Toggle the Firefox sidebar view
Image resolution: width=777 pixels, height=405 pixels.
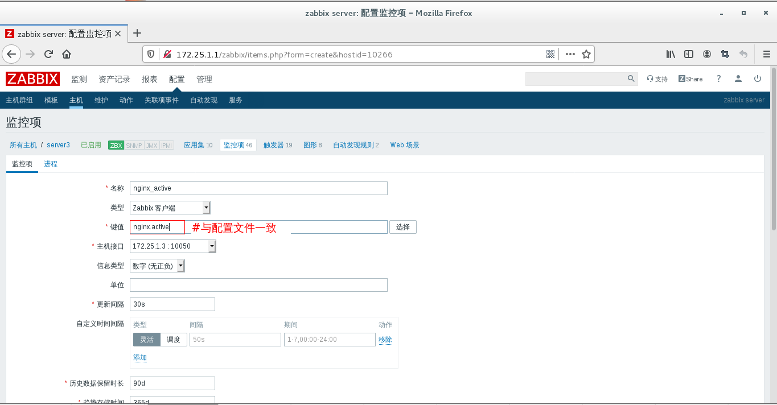point(689,54)
